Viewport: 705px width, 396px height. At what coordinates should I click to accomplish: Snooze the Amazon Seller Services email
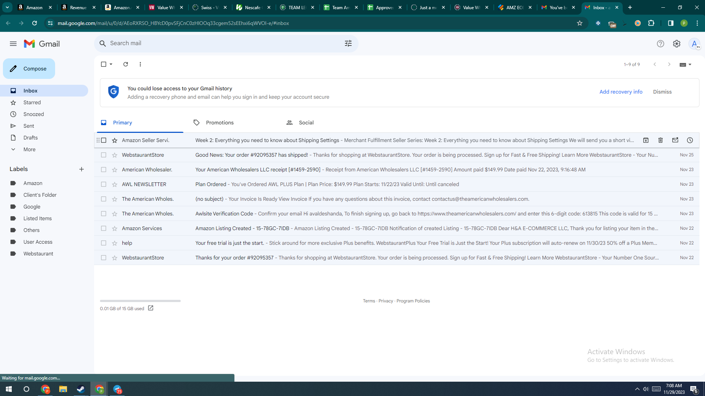point(690,140)
